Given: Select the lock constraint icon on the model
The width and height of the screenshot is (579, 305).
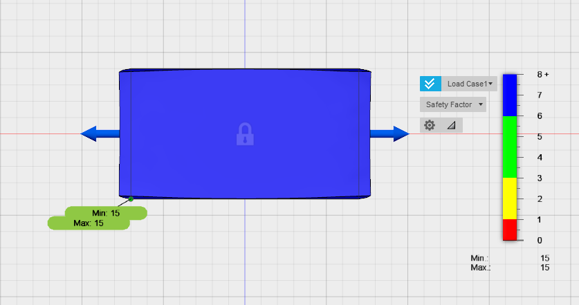Looking at the screenshot, I should point(244,134).
